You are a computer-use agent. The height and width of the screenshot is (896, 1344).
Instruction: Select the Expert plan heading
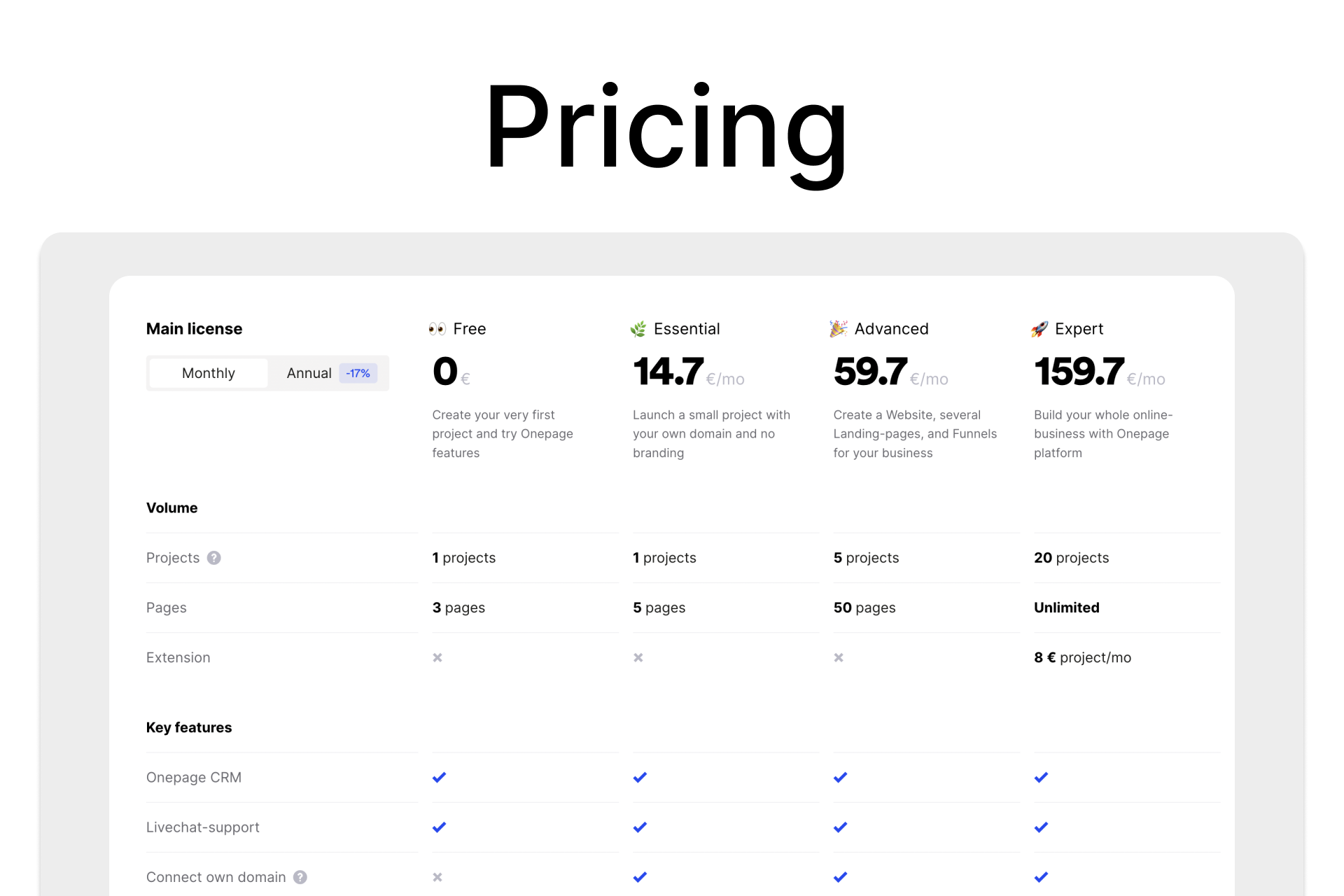pyautogui.click(x=1079, y=328)
